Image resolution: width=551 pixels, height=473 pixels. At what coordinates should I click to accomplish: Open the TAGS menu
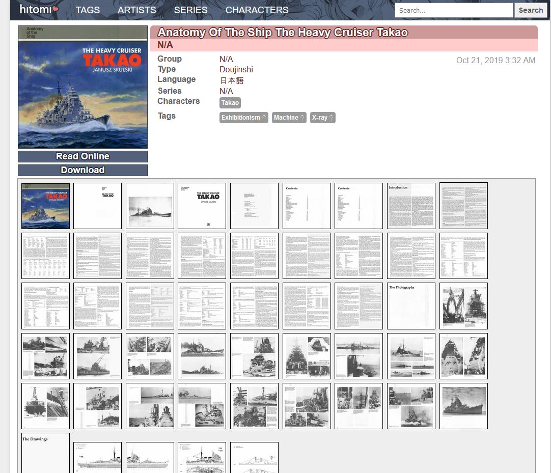pyautogui.click(x=88, y=10)
